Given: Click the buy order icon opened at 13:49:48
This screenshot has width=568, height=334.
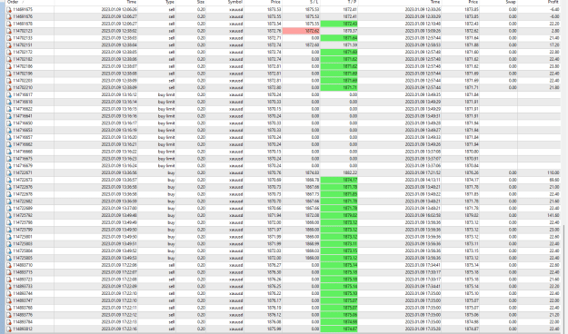Looking at the screenshot, I should [9, 215].
